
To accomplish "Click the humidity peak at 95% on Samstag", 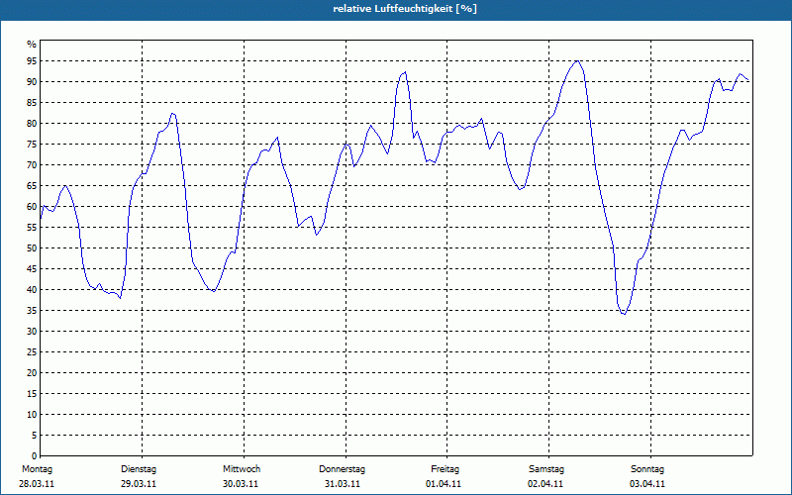I will [577, 61].
